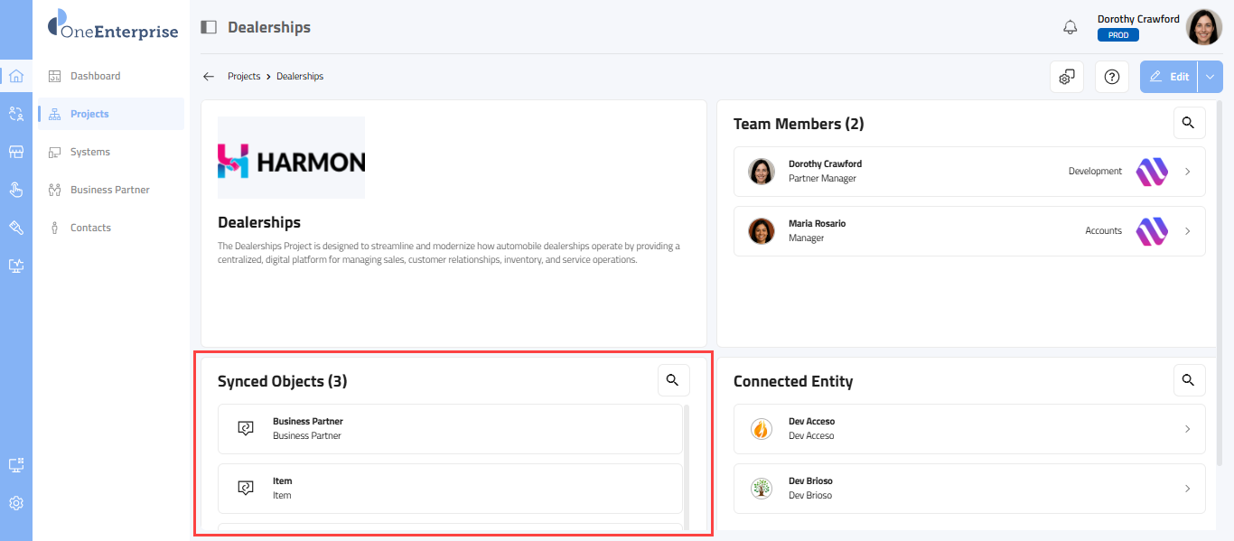Click the Synced Objects list scrollbar
The image size is (1234, 541).
coord(687,465)
